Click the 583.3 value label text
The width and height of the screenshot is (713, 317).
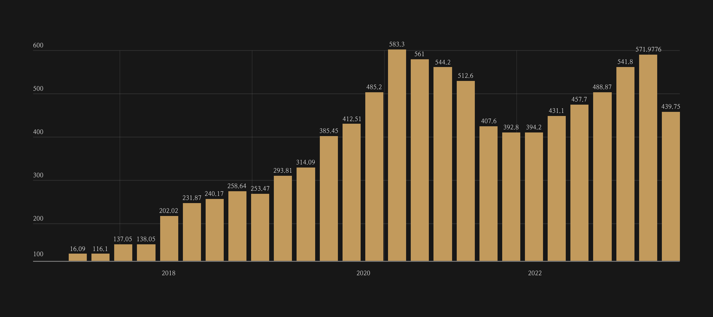pos(397,44)
